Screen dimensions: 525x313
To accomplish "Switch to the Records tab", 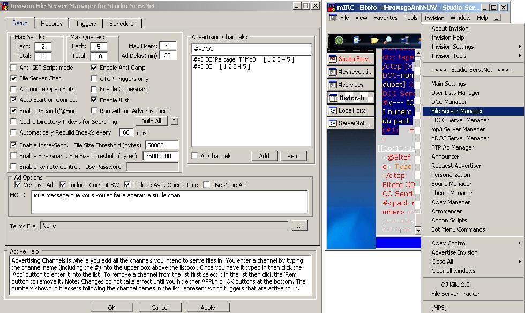I will [51, 24].
